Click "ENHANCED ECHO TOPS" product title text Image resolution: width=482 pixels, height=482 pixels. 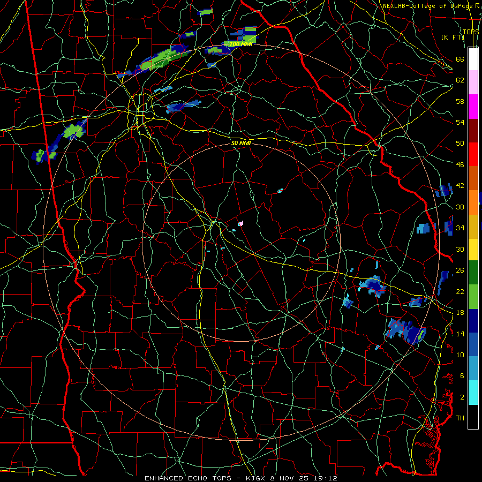(188, 478)
